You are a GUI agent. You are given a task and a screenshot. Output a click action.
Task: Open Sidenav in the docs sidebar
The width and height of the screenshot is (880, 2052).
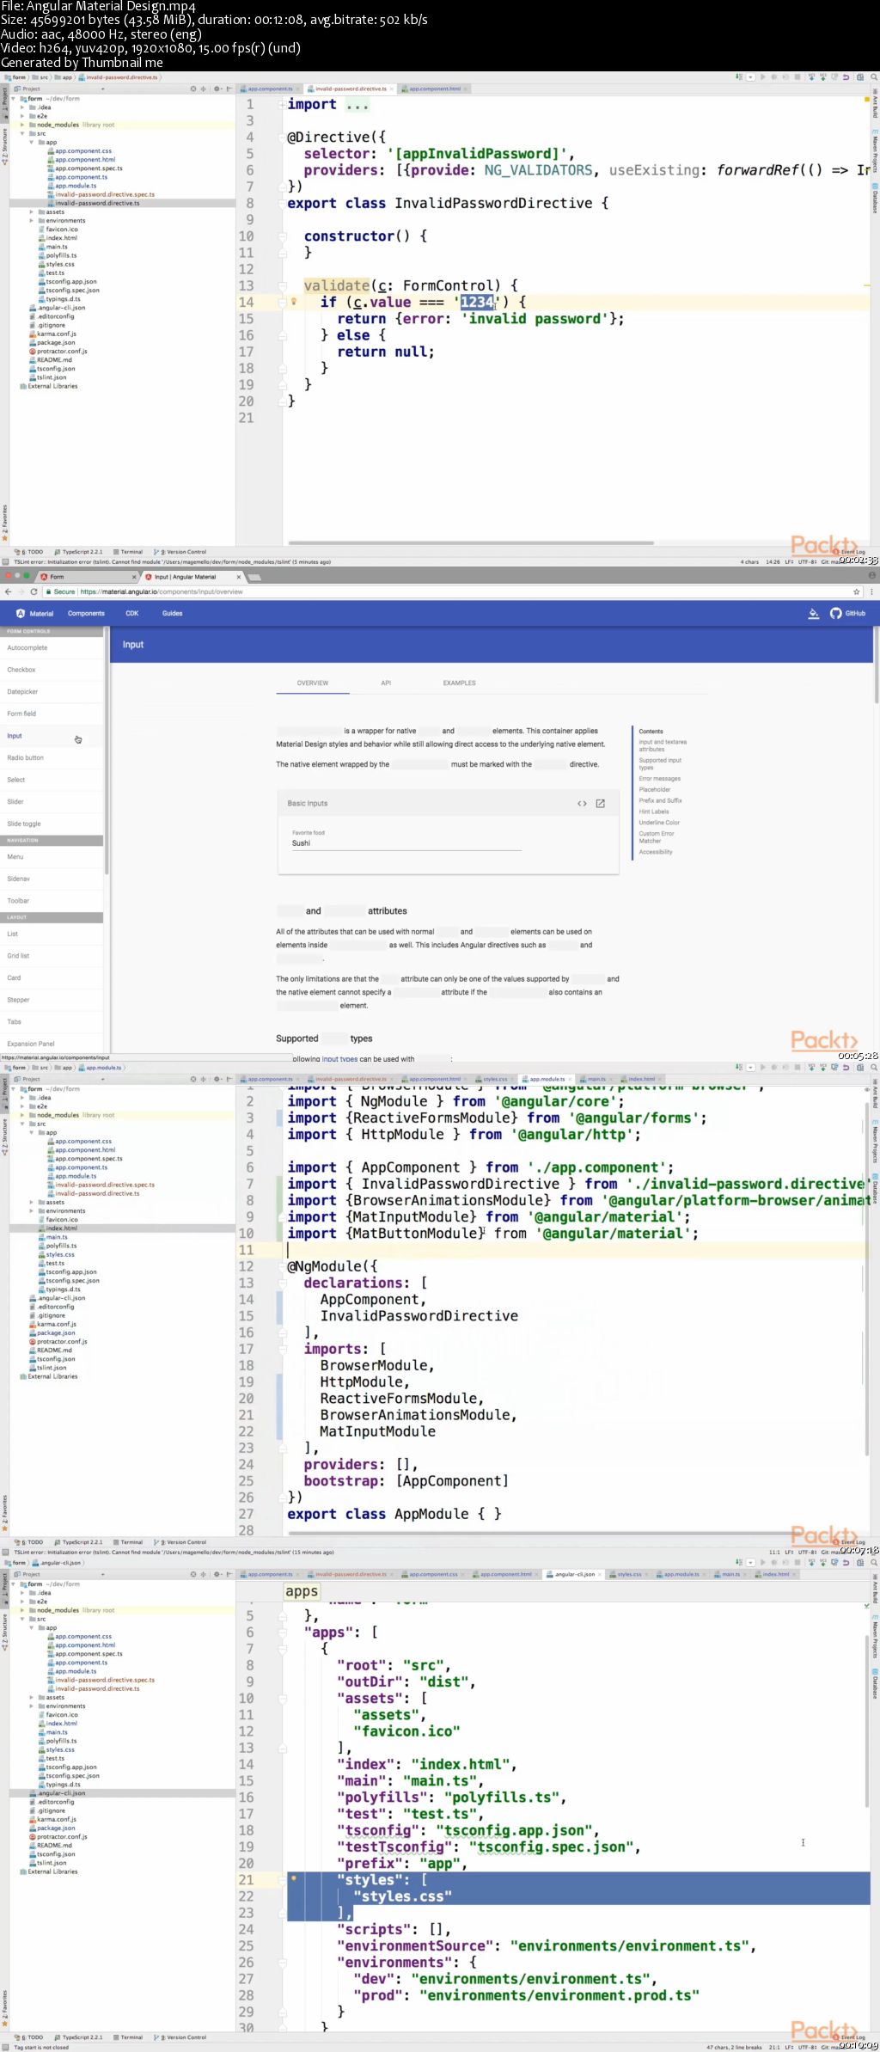[52, 879]
